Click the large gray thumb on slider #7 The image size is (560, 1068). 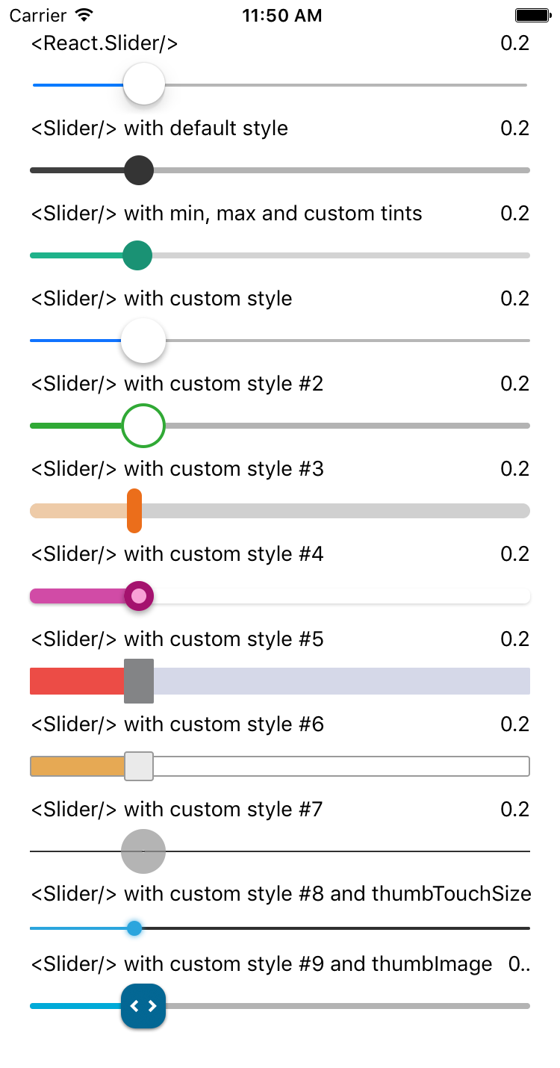pos(143,851)
